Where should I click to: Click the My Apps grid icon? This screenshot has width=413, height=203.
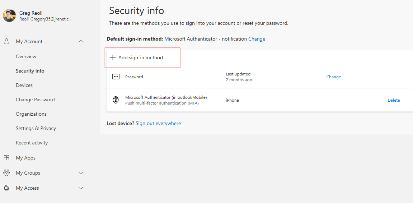6,158
